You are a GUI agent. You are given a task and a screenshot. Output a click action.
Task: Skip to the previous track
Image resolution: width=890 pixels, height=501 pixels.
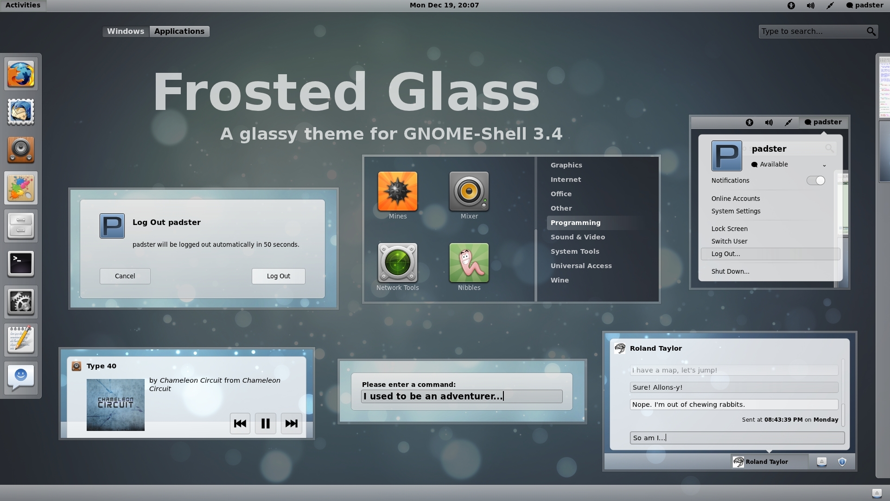(x=240, y=424)
